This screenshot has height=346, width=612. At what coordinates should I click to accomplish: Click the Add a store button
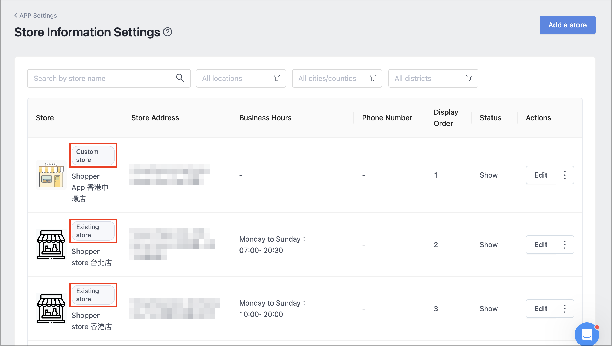pyautogui.click(x=567, y=25)
